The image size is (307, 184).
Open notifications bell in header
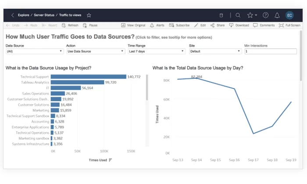277,15
